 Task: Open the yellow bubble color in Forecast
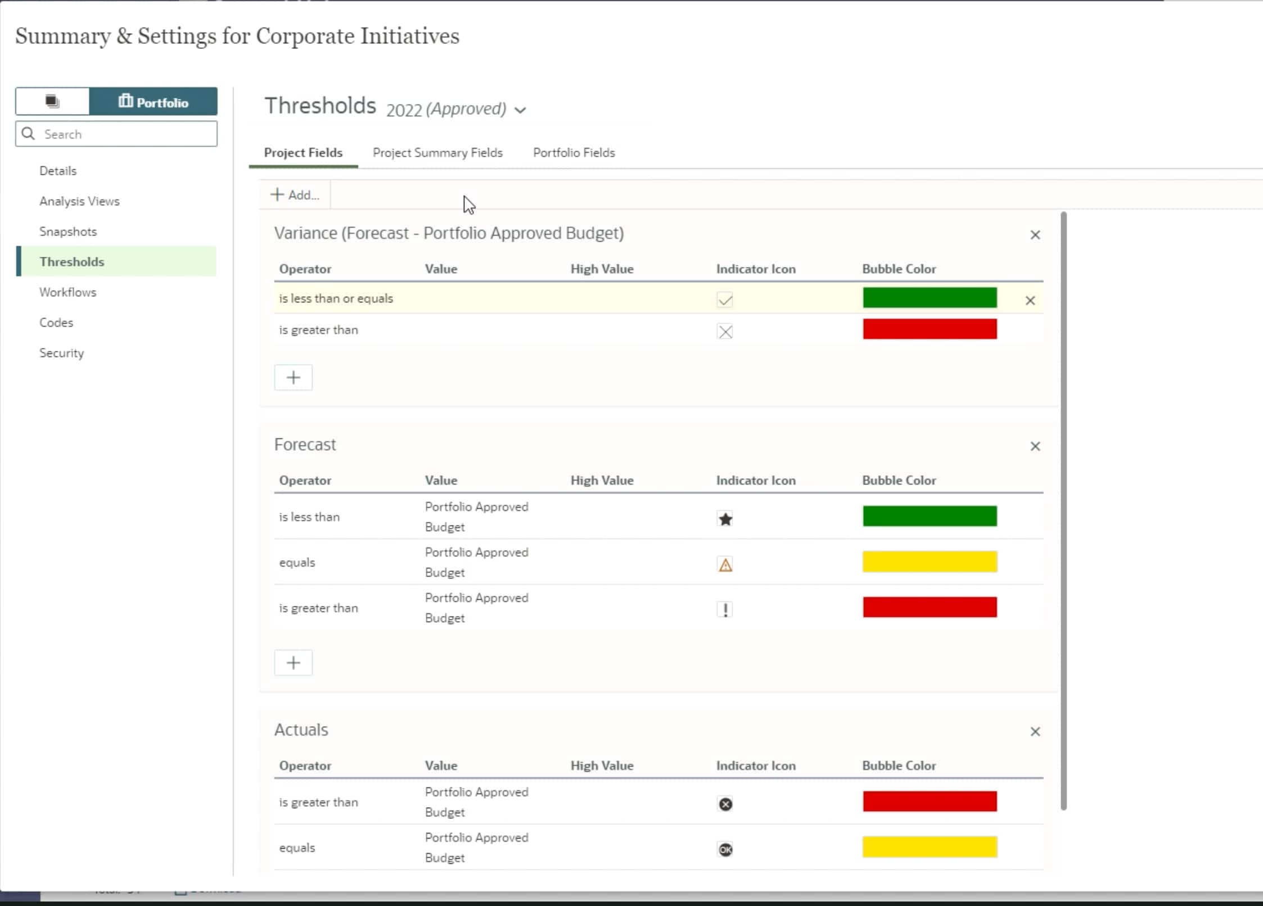[930, 561]
